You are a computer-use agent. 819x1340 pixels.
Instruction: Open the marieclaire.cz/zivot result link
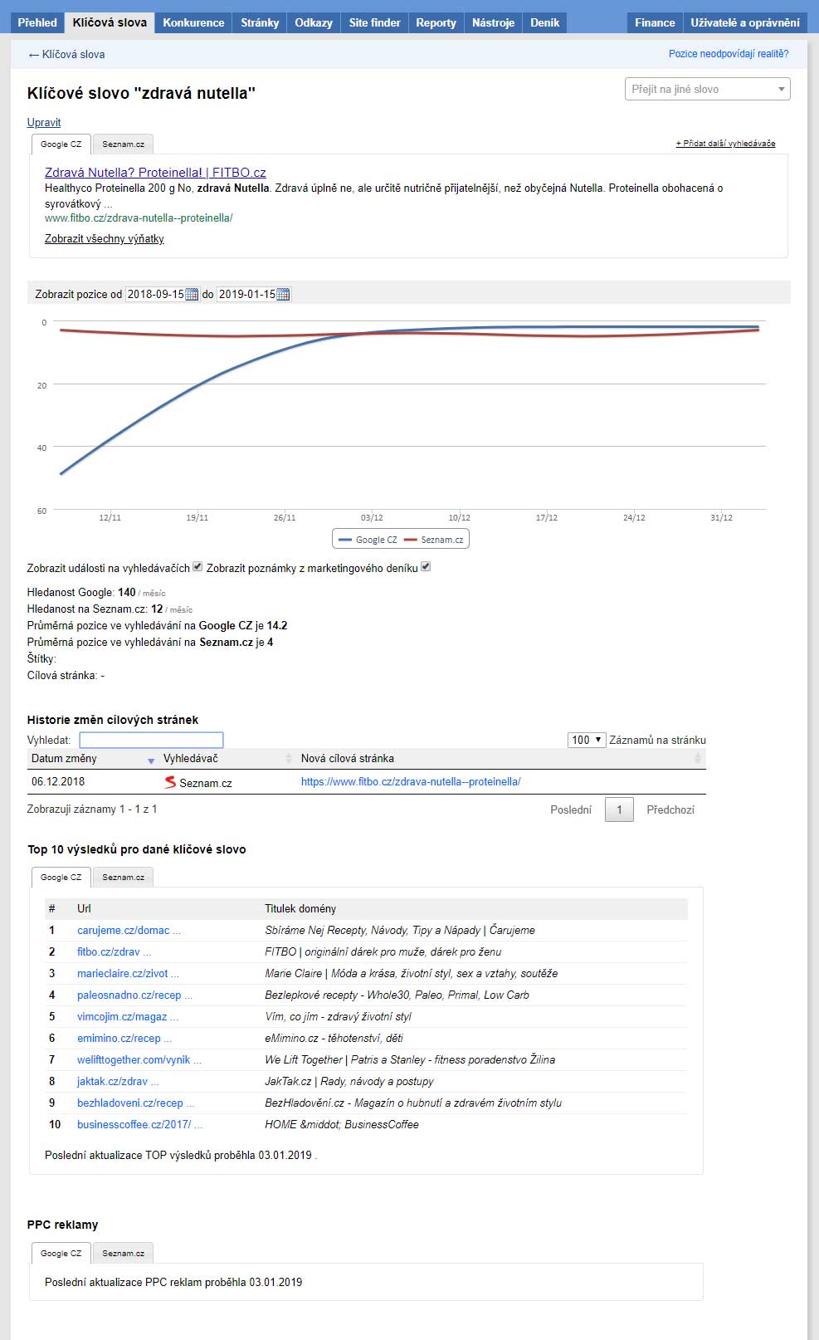coord(128,973)
